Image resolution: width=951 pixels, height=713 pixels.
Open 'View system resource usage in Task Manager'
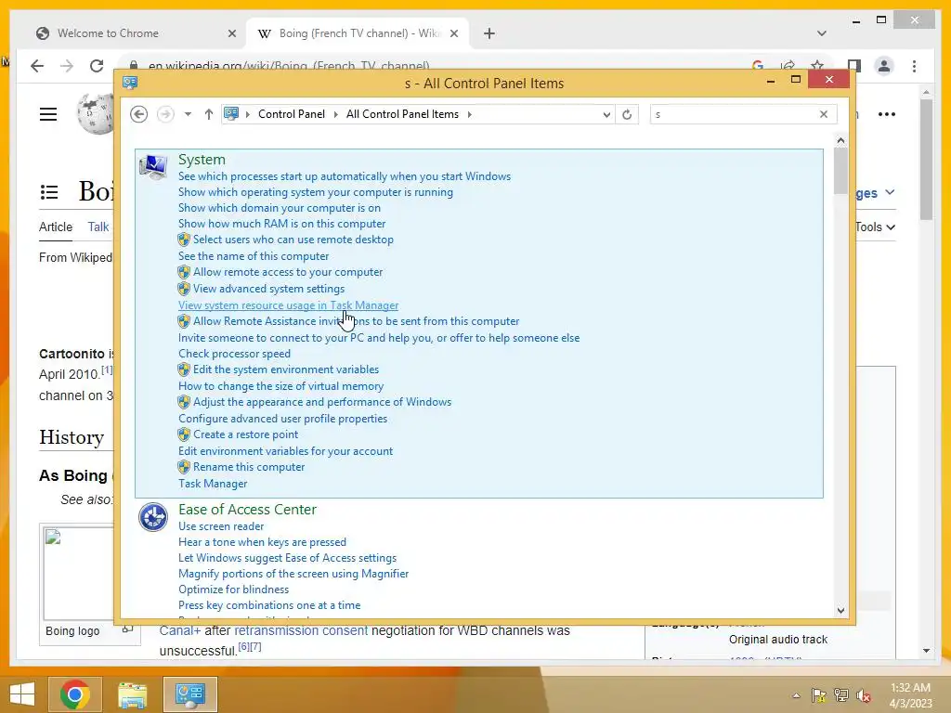288,305
